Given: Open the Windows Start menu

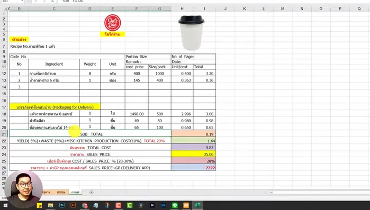Looking at the screenshot, I should coord(5,205).
